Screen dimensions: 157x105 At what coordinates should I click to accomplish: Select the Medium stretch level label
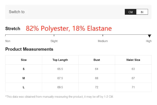[x=103, y=41]
